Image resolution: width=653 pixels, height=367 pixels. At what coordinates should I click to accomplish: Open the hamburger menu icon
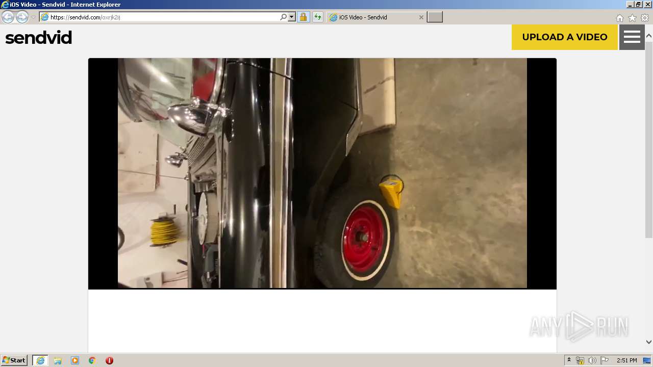coord(632,37)
